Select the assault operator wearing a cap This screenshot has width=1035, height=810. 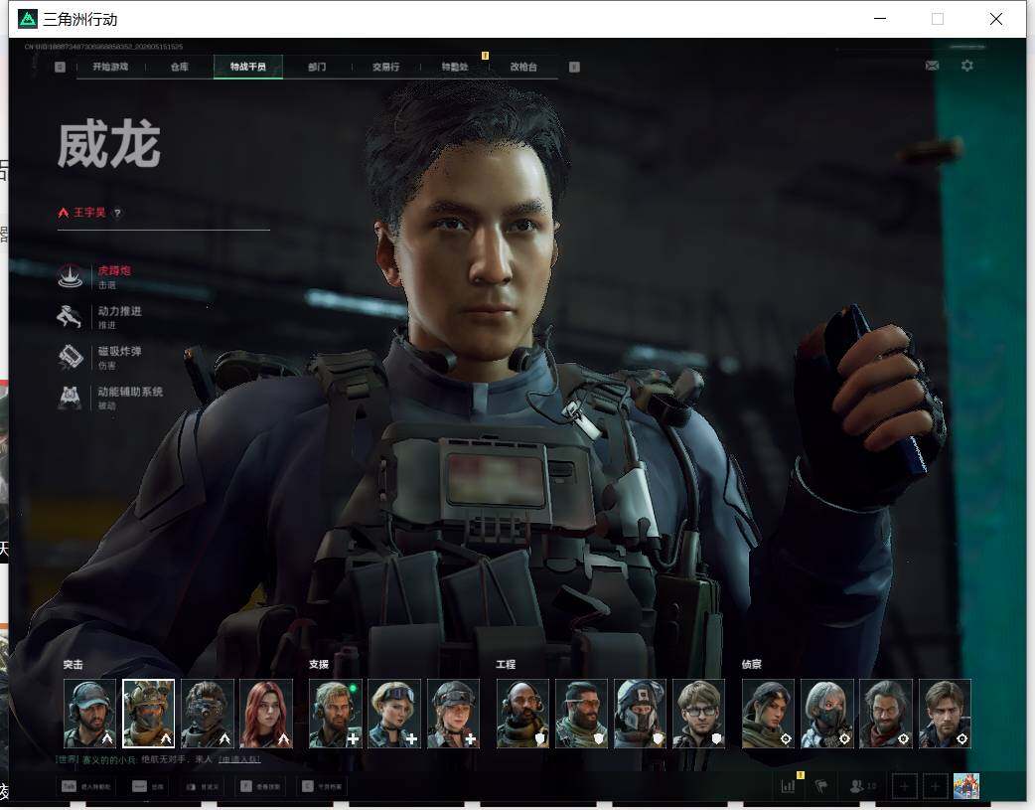(x=89, y=714)
